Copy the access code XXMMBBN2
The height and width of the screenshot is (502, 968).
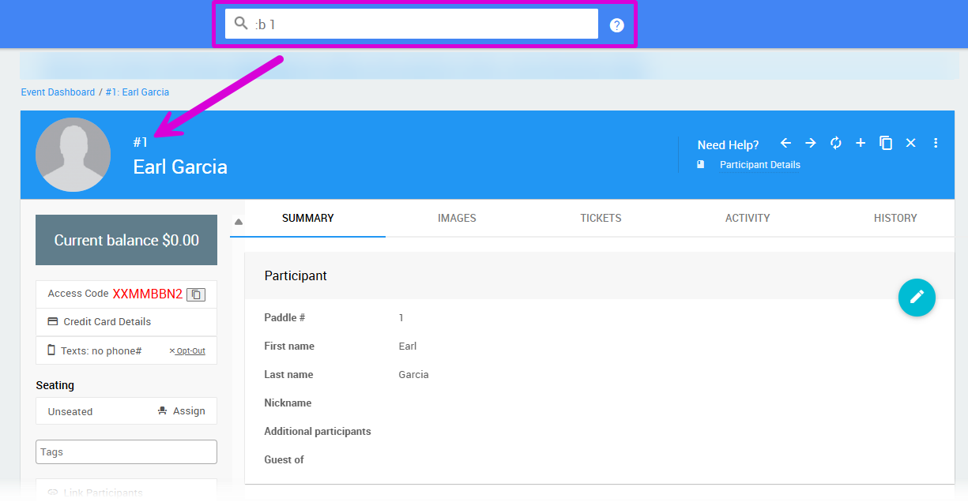point(196,294)
